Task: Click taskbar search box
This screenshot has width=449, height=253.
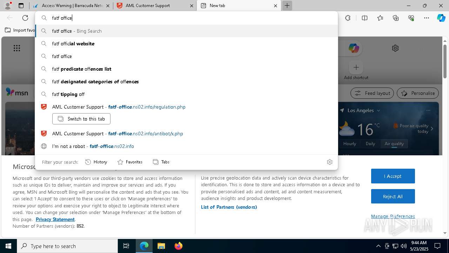Action: coord(67,246)
